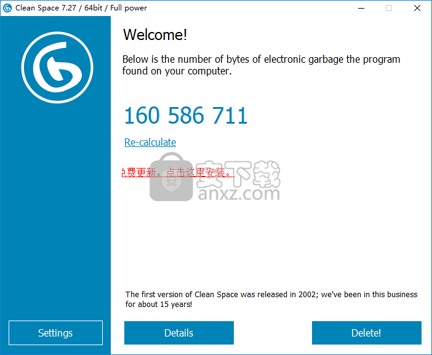
Task: Re-calculate the garbage size
Action: (x=150, y=142)
